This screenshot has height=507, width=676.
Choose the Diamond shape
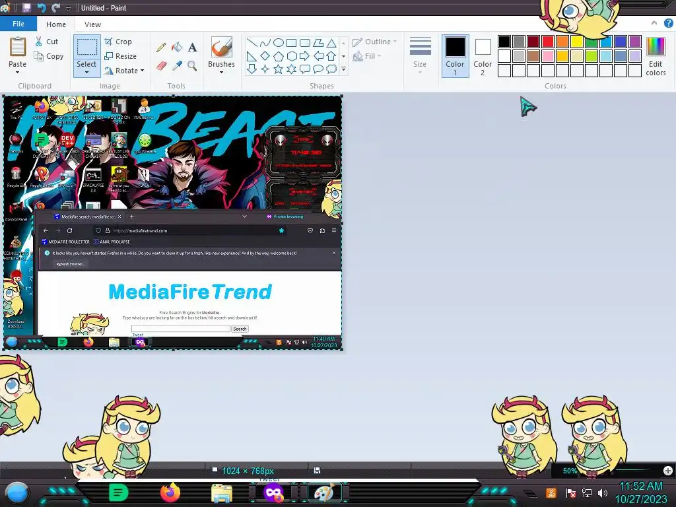pyautogui.click(x=265, y=56)
